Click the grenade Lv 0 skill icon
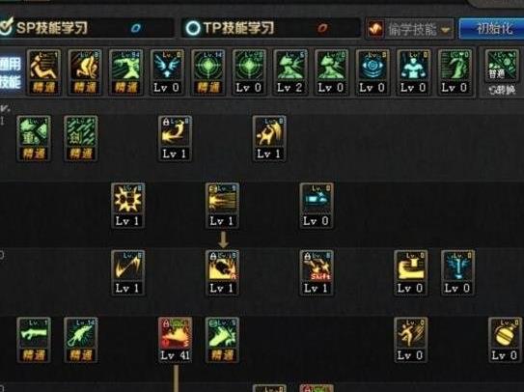 pyautogui.click(x=505, y=340)
